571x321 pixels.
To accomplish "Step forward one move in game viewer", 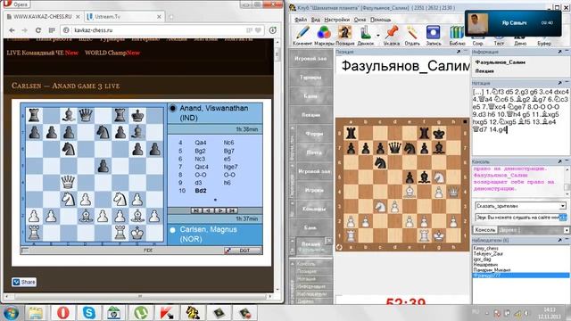I will [220, 210].
